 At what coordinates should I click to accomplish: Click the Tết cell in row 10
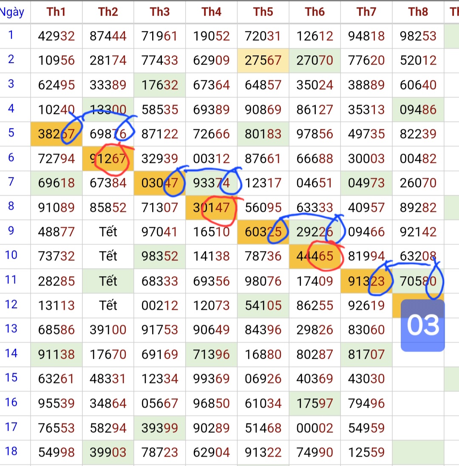click(x=108, y=256)
